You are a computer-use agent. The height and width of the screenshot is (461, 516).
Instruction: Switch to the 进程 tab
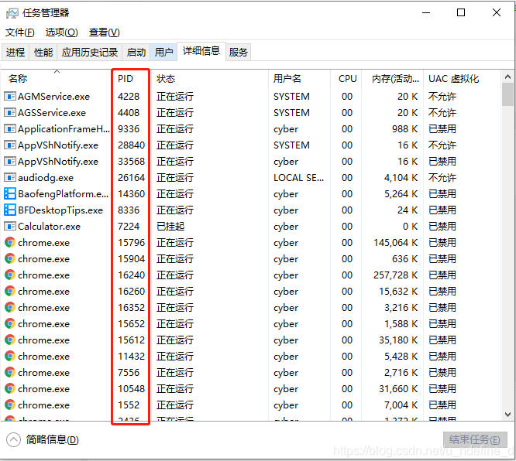click(x=15, y=53)
